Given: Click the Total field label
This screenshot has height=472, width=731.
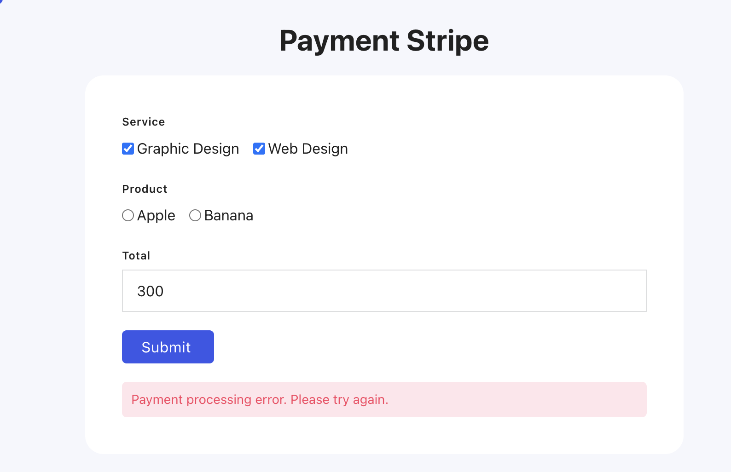Looking at the screenshot, I should [x=136, y=256].
